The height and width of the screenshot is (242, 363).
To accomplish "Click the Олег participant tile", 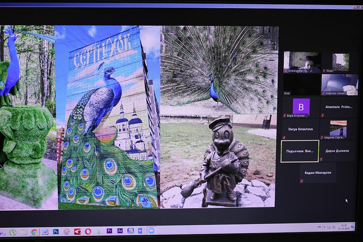I will click(x=302, y=85).
